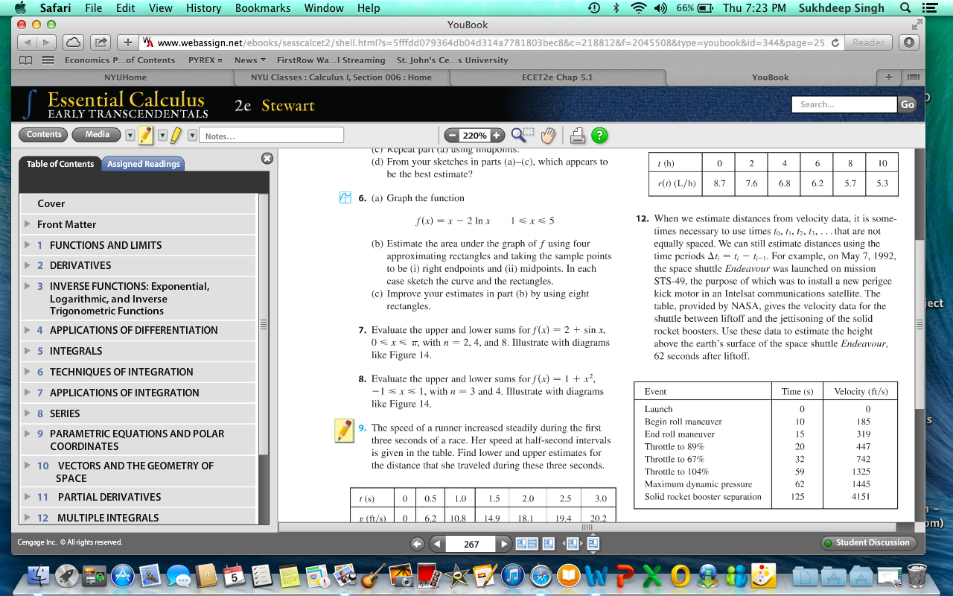
Task: Open Microsoft Word from the Dock
Action: click(x=597, y=574)
